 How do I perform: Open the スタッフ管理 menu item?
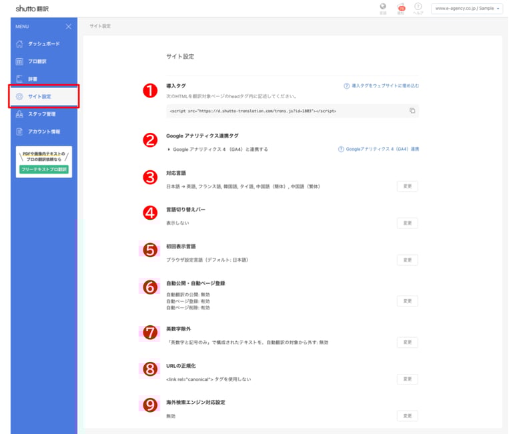click(x=44, y=114)
